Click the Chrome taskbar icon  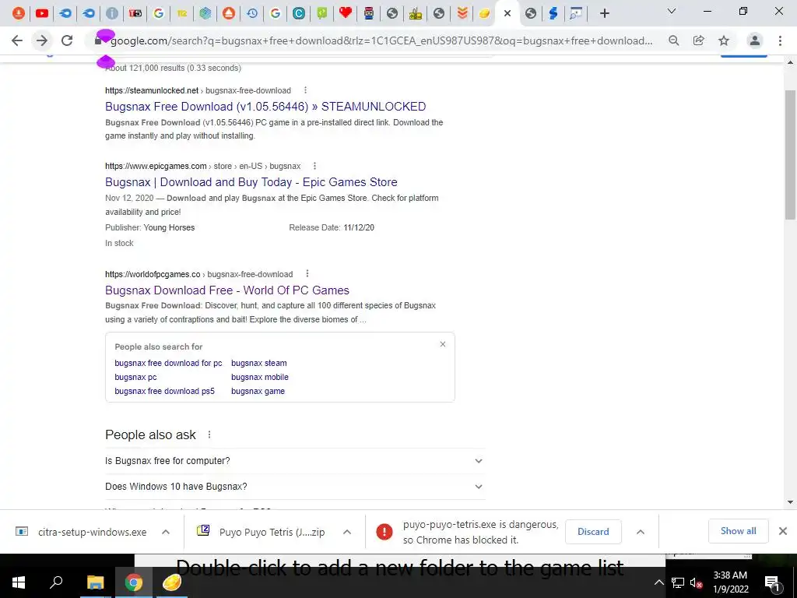click(133, 582)
